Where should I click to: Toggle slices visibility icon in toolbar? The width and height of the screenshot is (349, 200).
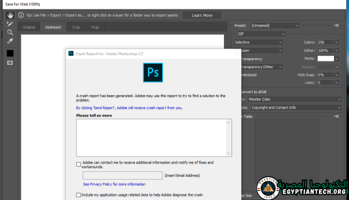[x=10, y=63]
